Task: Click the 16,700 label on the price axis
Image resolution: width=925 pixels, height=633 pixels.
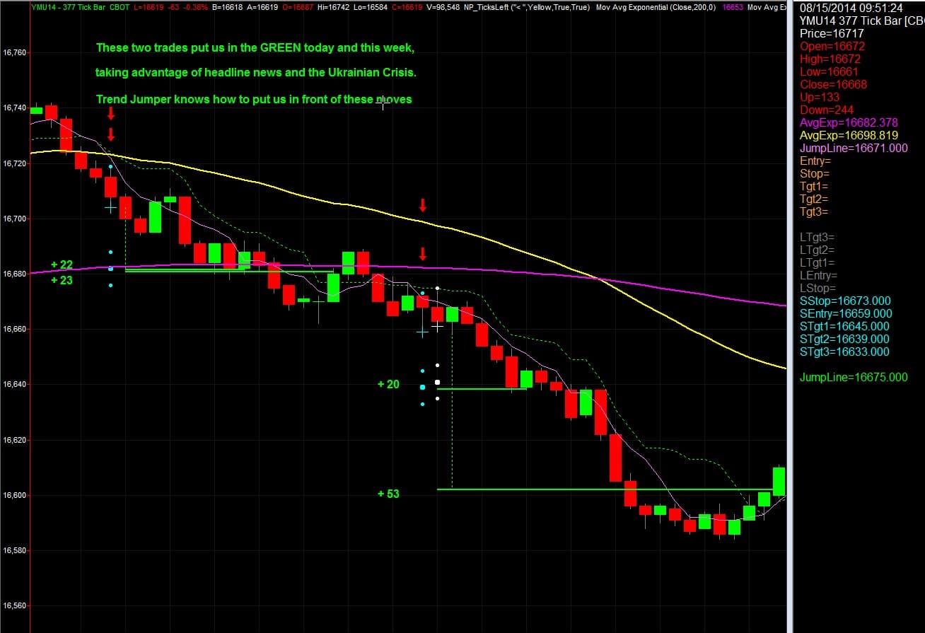Action: (x=16, y=218)
